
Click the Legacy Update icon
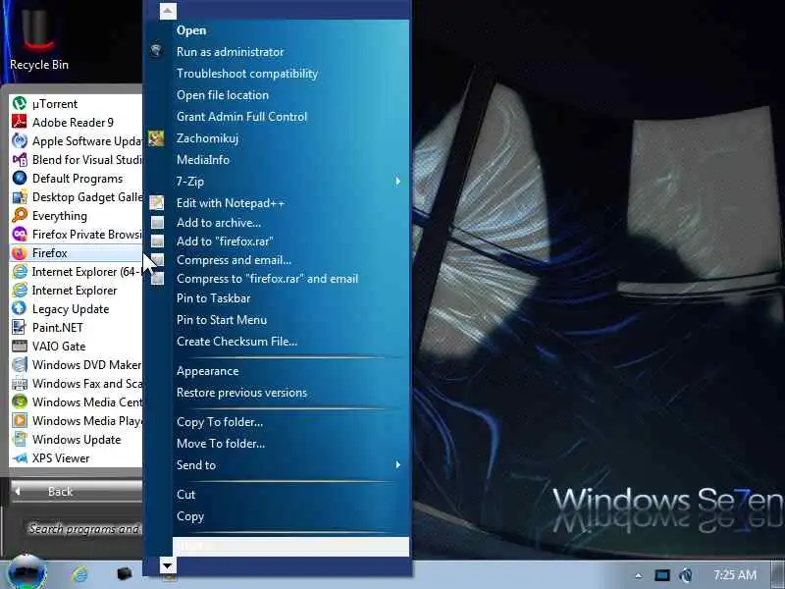[20, 308]
